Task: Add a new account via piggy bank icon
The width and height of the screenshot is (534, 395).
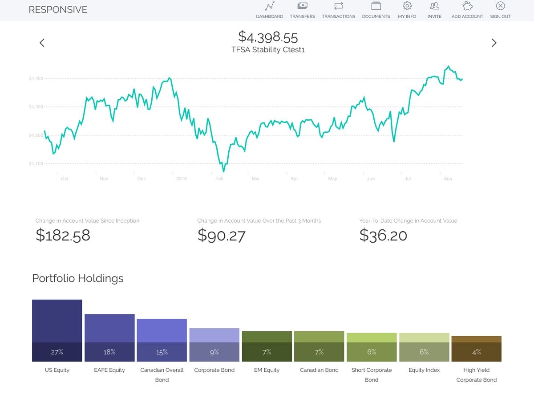Action: click(467, 10)
